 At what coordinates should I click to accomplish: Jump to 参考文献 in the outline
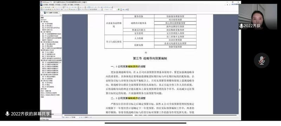44,89
